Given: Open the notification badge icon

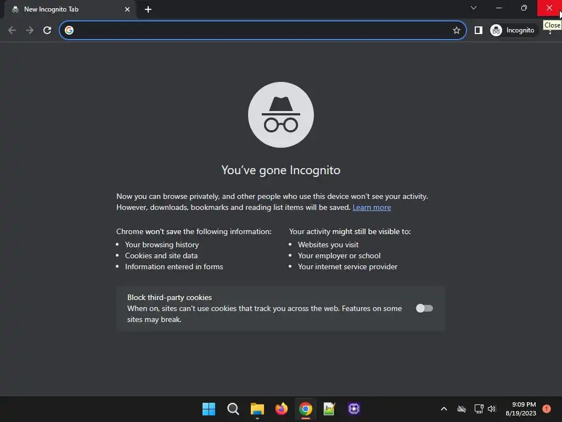Looking at the screenshot, I should [547, 409].
